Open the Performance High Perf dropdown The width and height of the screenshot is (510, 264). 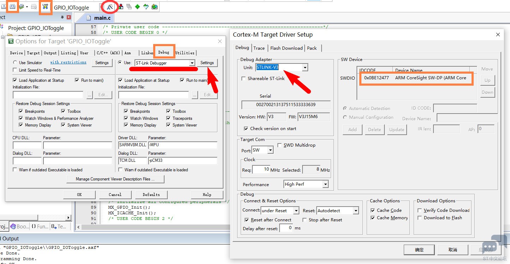[x=325, y=184]
